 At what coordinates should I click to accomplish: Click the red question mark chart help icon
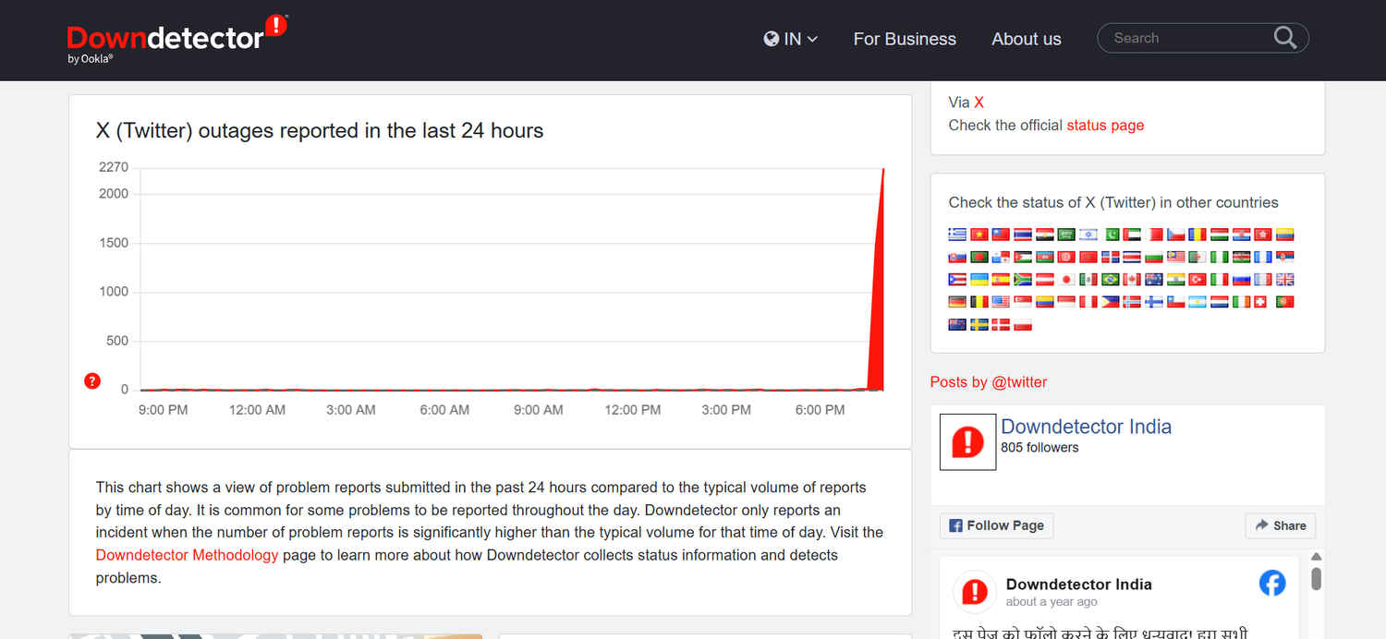point(92,380)
